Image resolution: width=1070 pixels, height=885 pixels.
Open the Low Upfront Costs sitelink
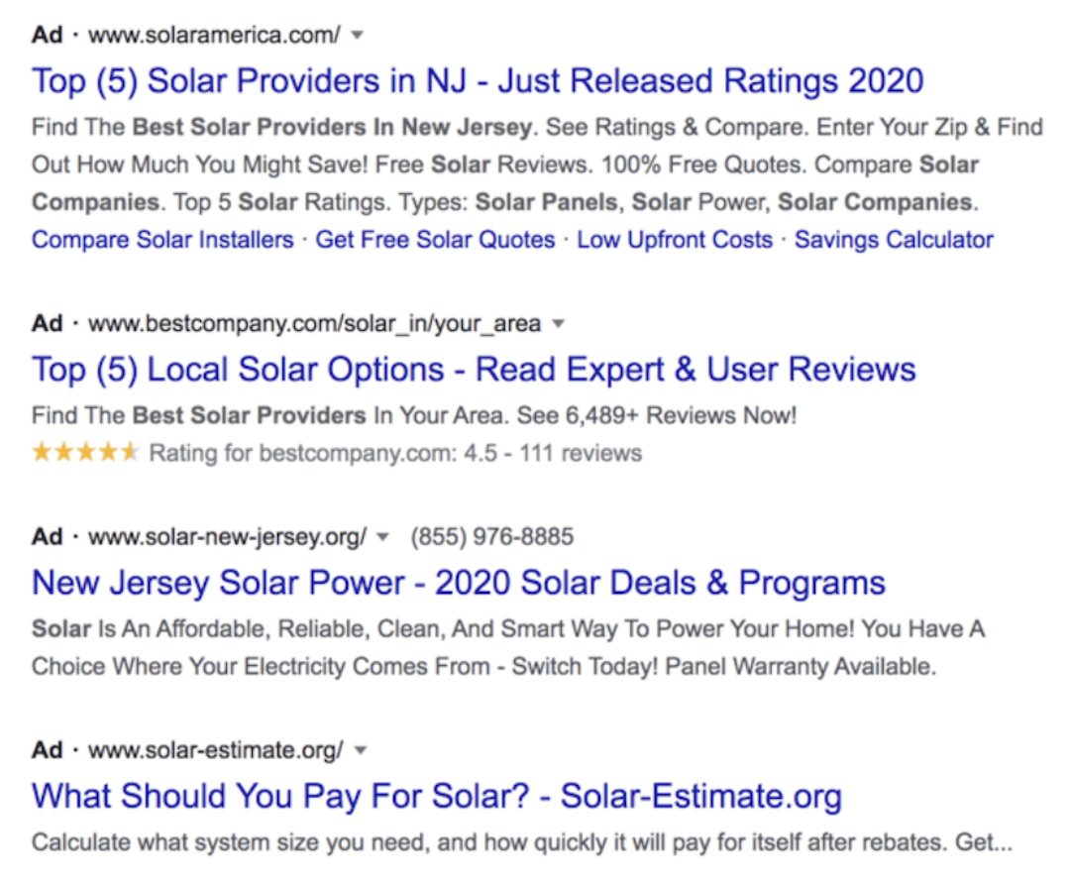(x=675, y=240)
